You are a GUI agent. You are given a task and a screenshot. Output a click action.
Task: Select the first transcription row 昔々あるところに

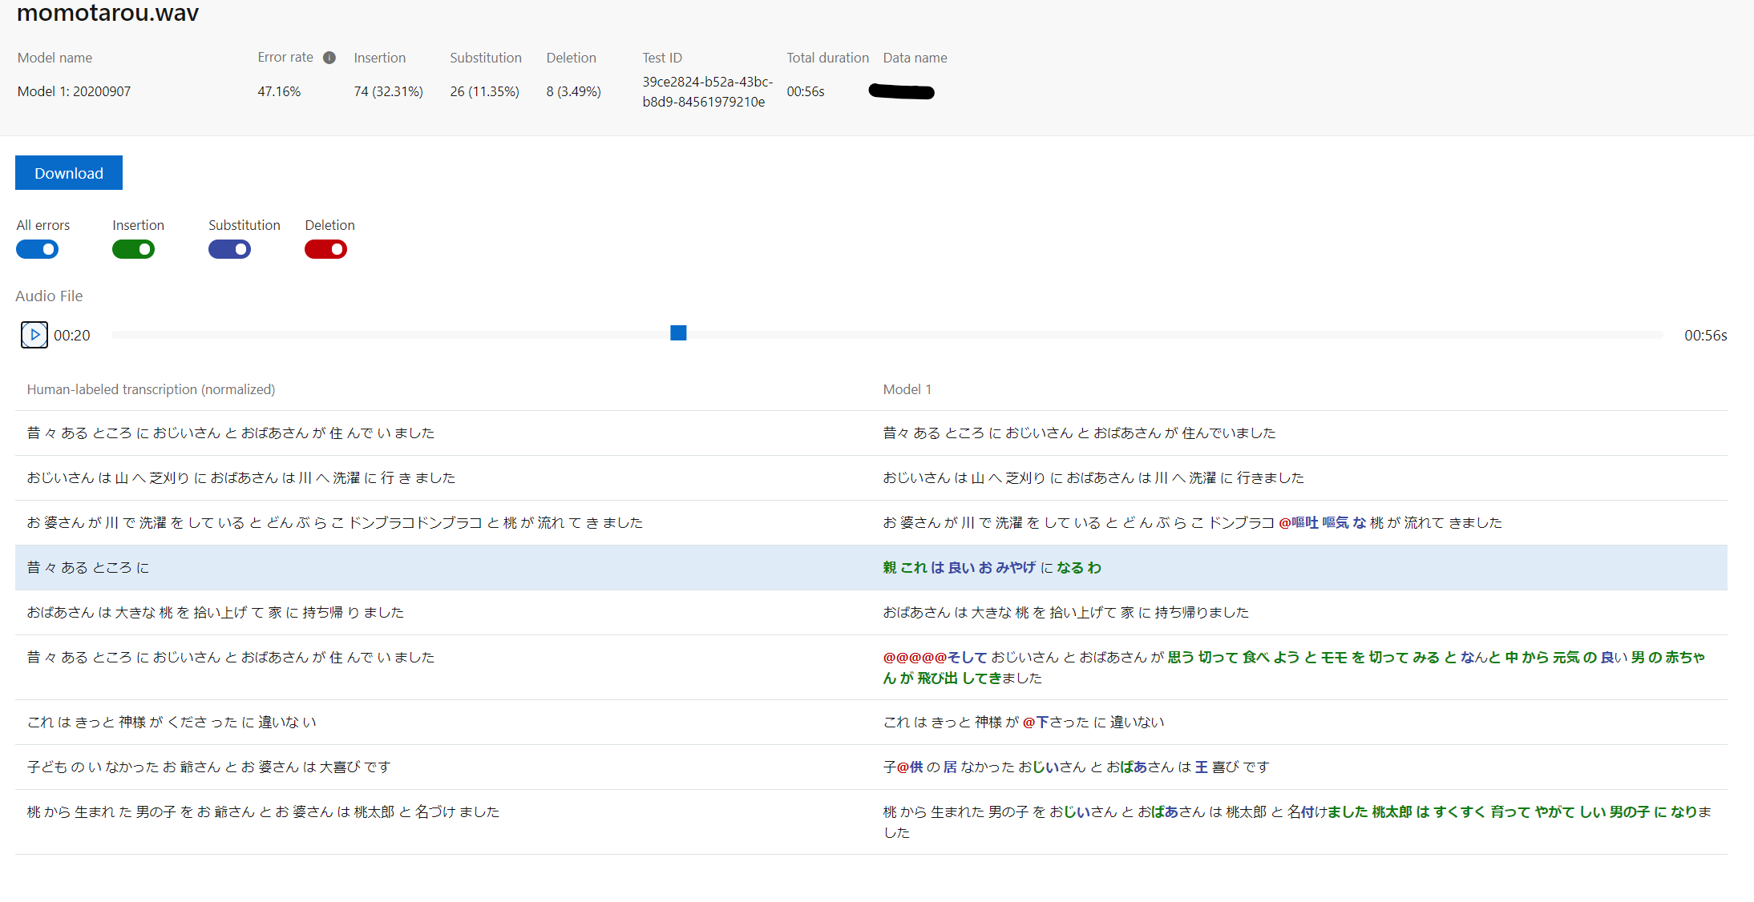click(x=230, y=433)
